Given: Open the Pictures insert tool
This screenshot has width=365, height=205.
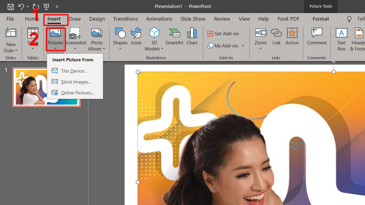Looking at the screenshot, I should click(55, 37).
